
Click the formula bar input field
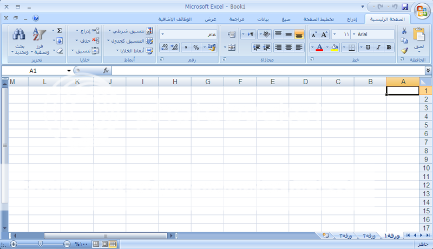[x=268, y=71]
